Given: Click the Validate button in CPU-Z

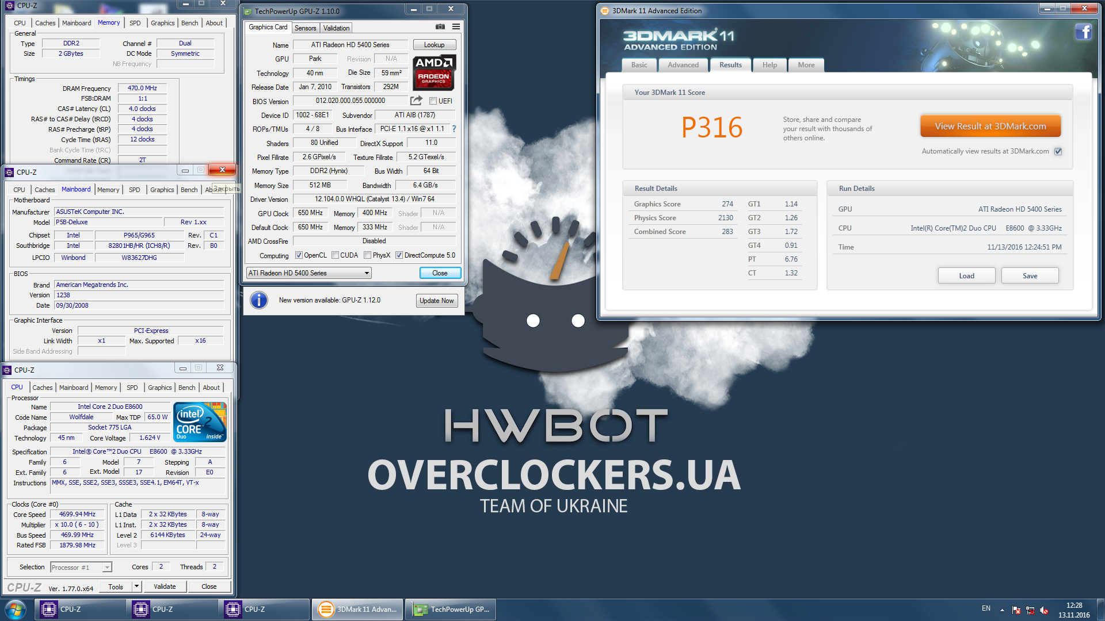Looking at the screenshot, I should point(165,586).
